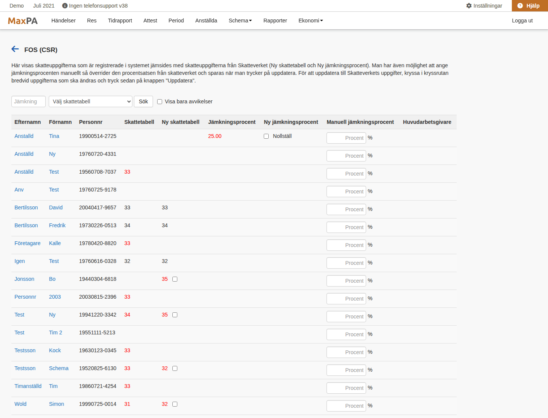Viewport: 548px width, 418px height.
Task: Open the Händelser menu item
Action: tap(64, 21)
